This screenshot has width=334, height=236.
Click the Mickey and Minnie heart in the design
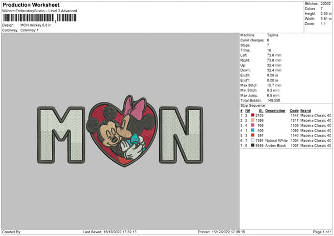tap(122, 131)
